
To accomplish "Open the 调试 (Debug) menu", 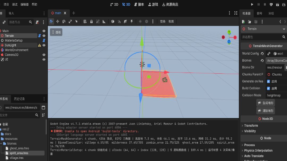I will click(x=15, y=5).
